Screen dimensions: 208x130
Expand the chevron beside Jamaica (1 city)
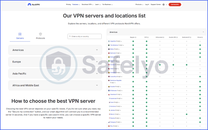pyautogui.click(x=120, y=110)
